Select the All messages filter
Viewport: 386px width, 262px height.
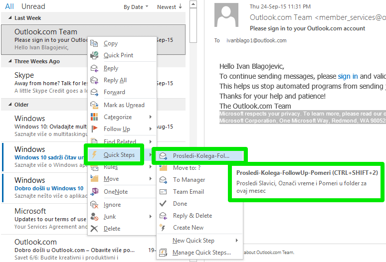pos(9,6)
